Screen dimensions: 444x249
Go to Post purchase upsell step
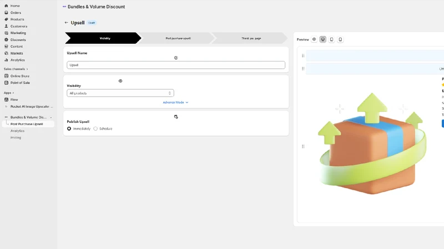click(178, 38)
